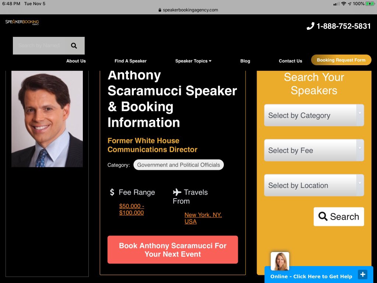Click the Anthony Scaramucci Speaker & Booking Information heading
This screenshot has height=283, width=377.
172,99
